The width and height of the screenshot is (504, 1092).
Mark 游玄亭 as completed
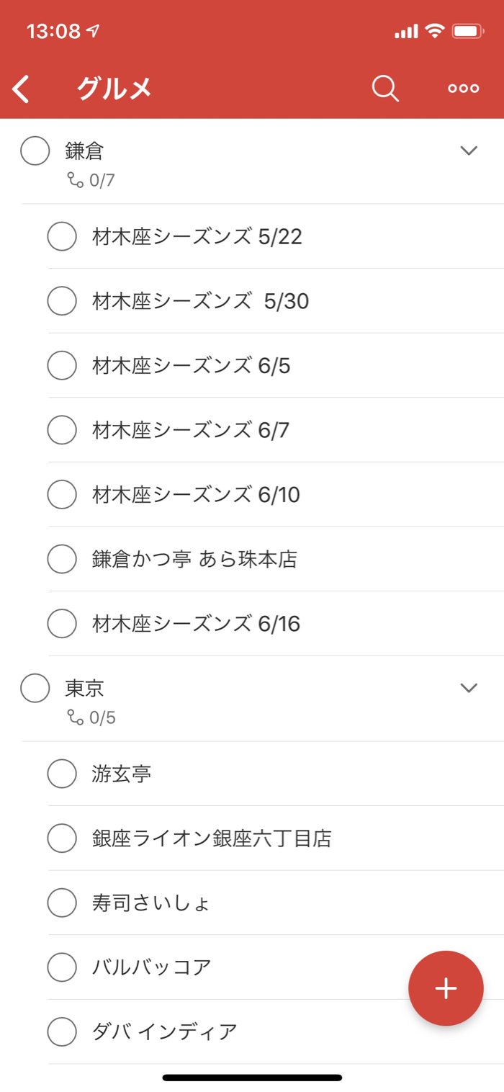(62, 774)
